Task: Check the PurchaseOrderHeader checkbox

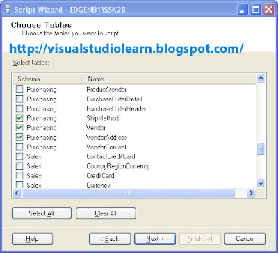Action: tap(19, 108)
